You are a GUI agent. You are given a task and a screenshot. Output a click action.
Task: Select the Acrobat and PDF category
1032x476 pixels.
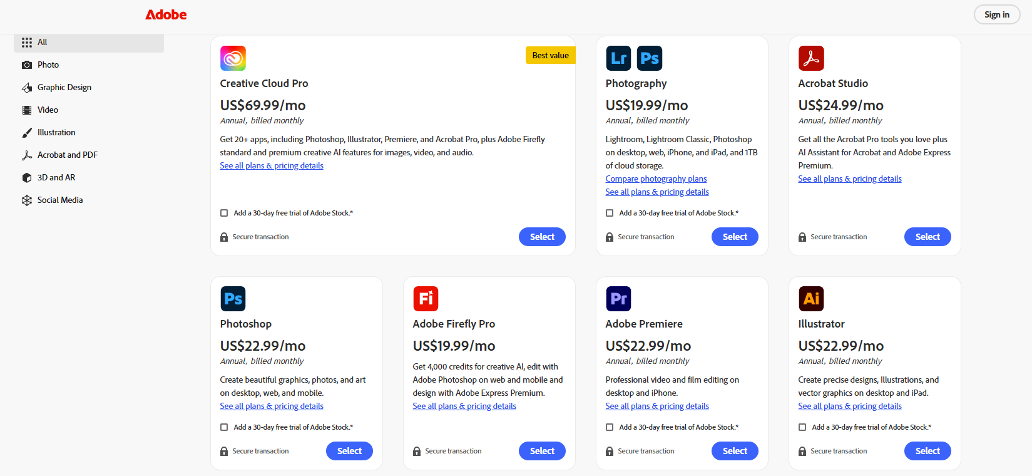(x=67, y=155)
